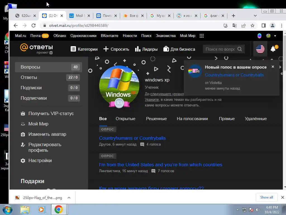Open the Windows Start button
The width and height of the screenshot is (286, 215).
click(x=8, y=209)
